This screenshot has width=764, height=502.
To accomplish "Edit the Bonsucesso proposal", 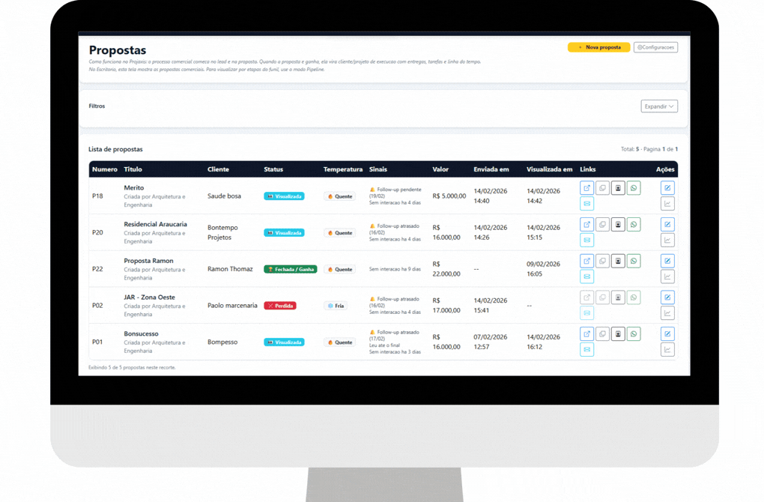I will pyautogui.click(x=667, y=334).
